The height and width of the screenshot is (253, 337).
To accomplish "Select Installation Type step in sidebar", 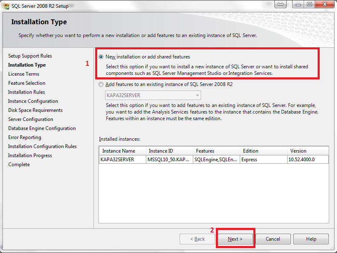I will point(27,65).
